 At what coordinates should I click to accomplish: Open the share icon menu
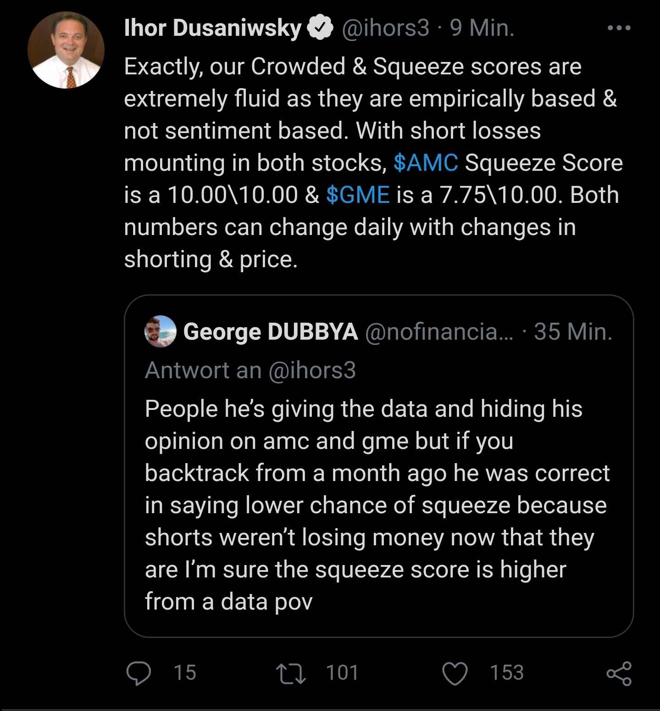tap(619, 673)
